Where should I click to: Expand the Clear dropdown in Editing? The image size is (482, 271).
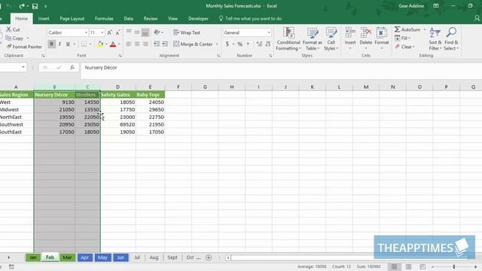[x=413, y=47]
